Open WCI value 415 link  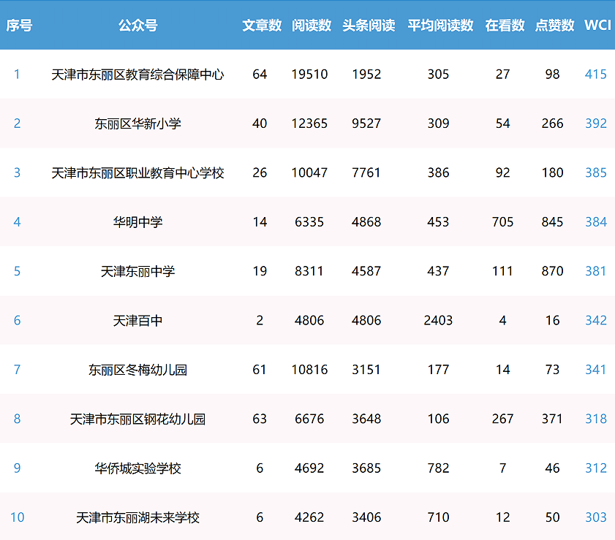point(596,74)
